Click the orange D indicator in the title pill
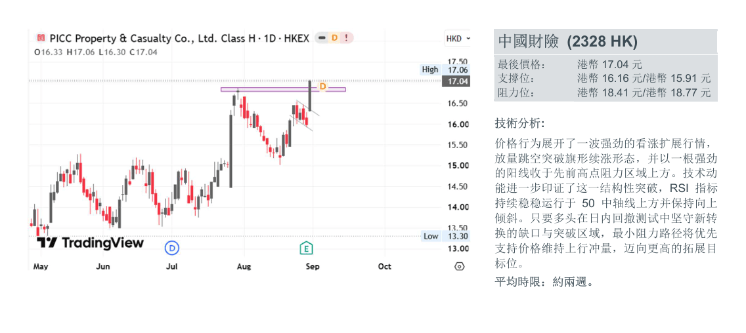 coord(334,38)
